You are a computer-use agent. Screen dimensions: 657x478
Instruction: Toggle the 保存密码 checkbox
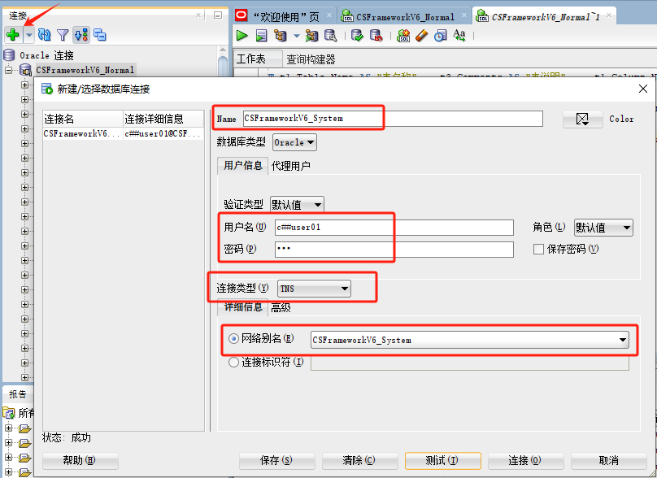(x=538, y=250)
